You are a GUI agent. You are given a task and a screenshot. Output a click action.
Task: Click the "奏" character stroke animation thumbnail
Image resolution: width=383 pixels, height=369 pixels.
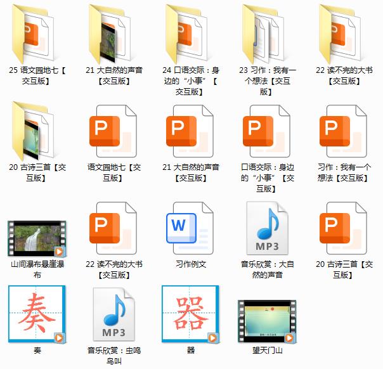coord(37,314)
